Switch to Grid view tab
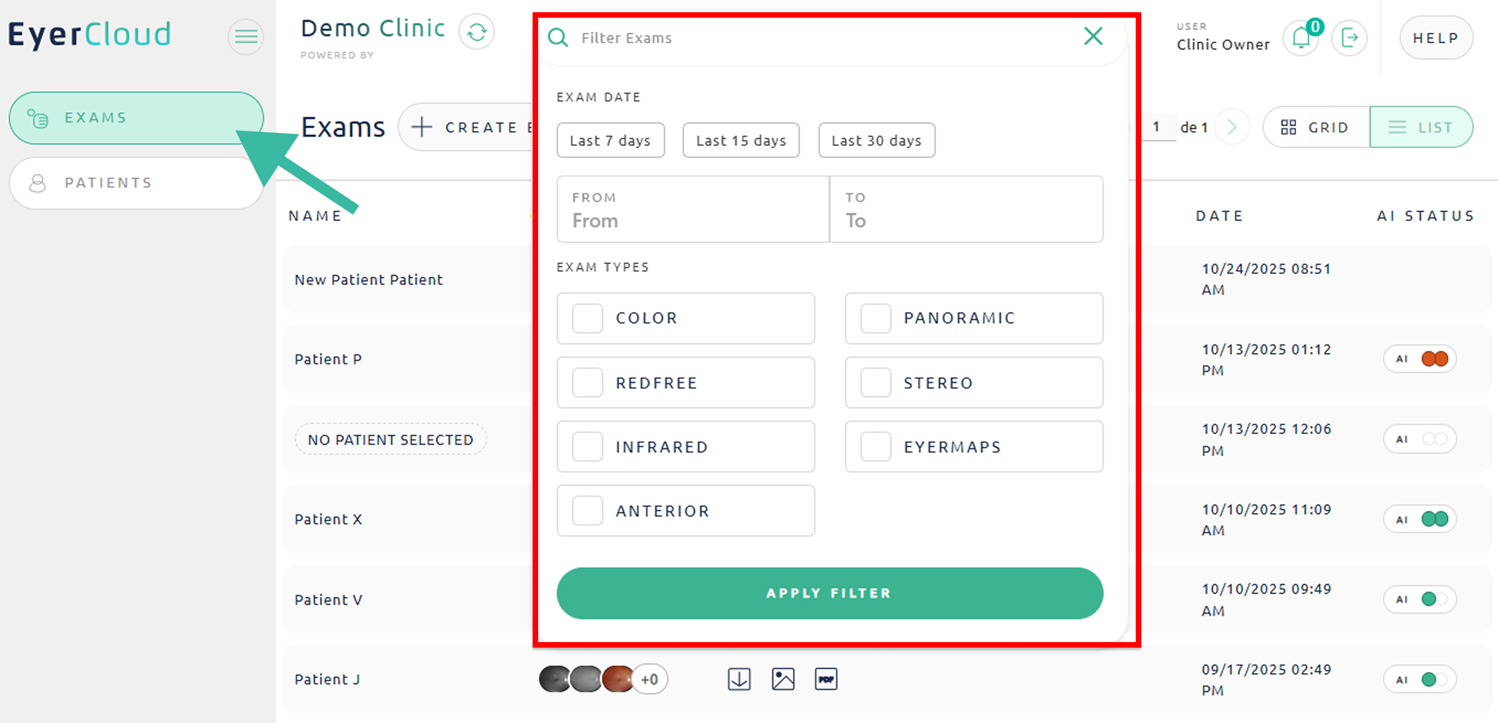Image resolution: width=1498 pixels, height=723 pixels. [1315, 128]
